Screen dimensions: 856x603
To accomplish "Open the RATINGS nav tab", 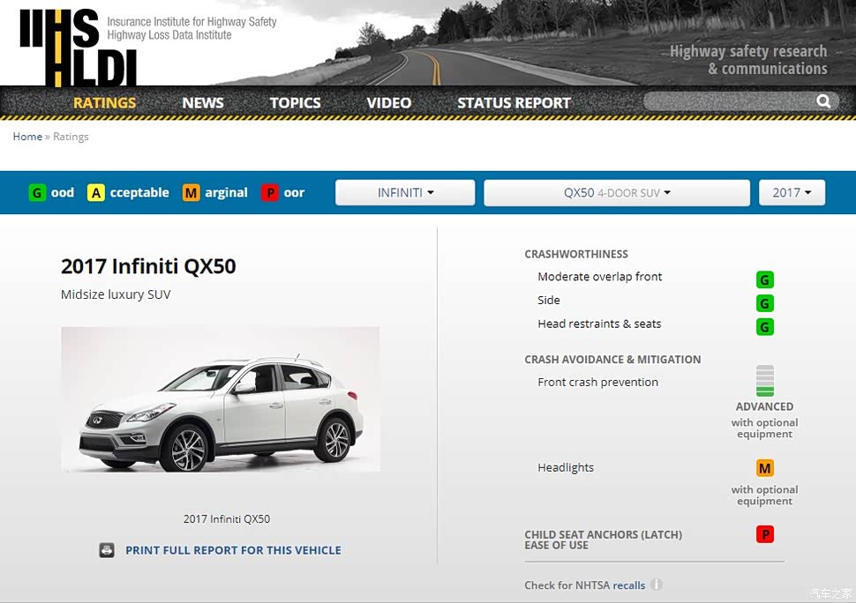I will click(x=104, y=103).
